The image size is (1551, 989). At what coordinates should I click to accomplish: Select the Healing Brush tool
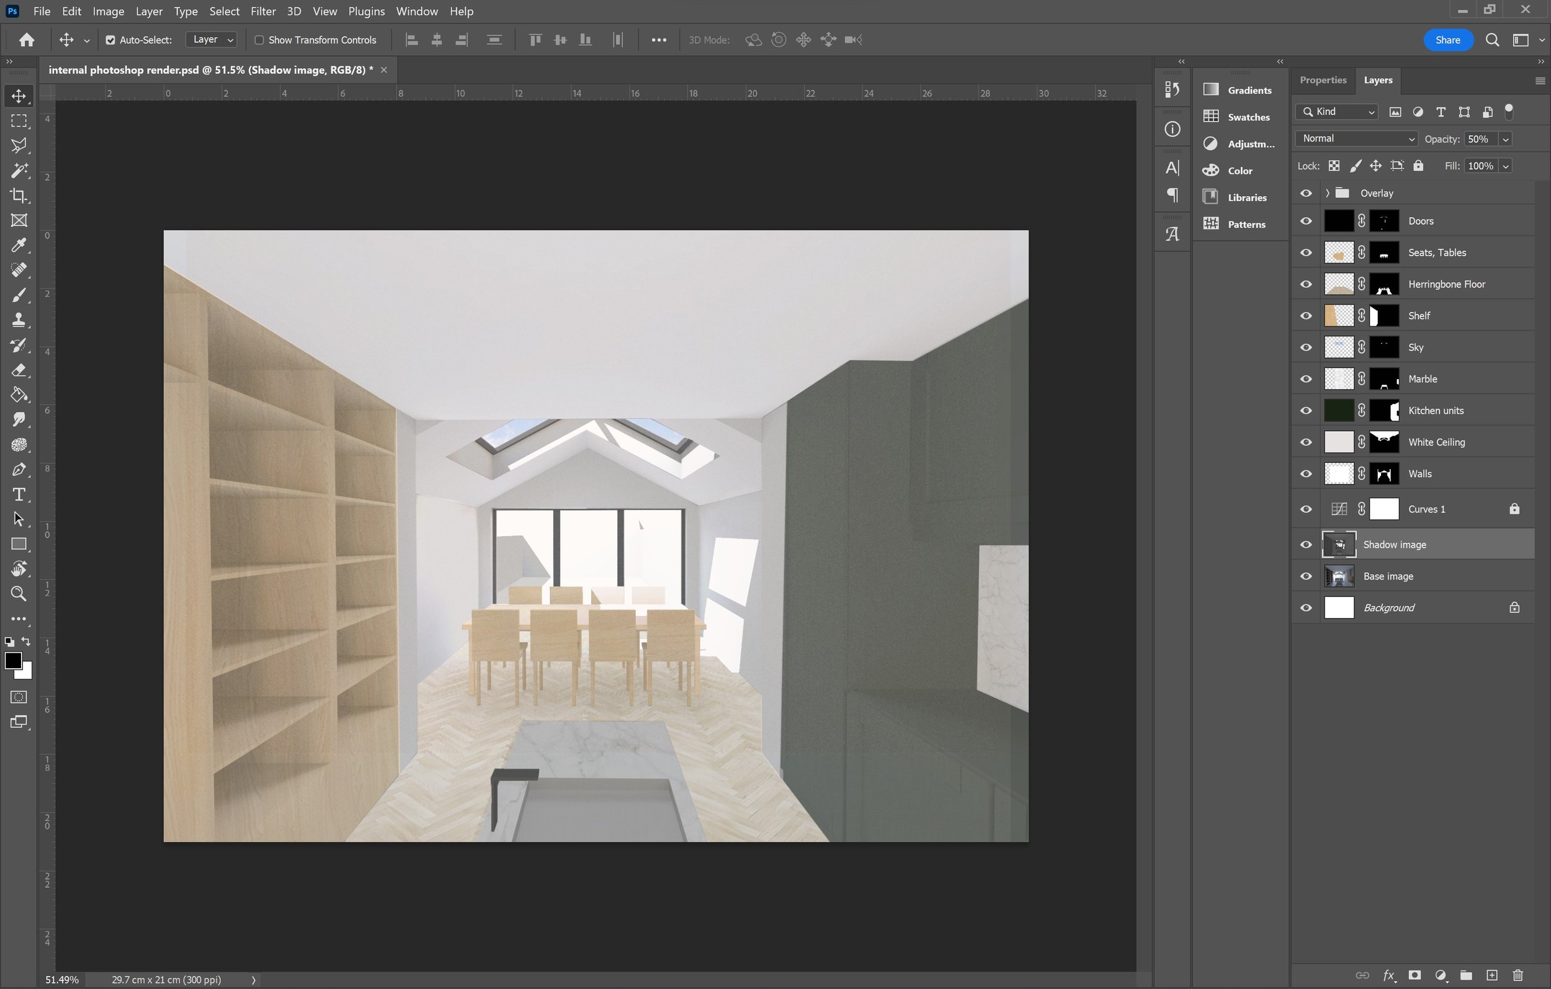19,270
